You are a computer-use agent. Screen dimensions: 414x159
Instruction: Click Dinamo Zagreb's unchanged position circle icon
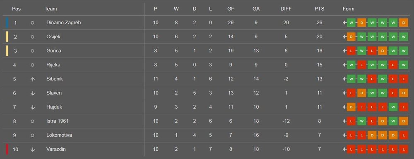coord(32,23)
